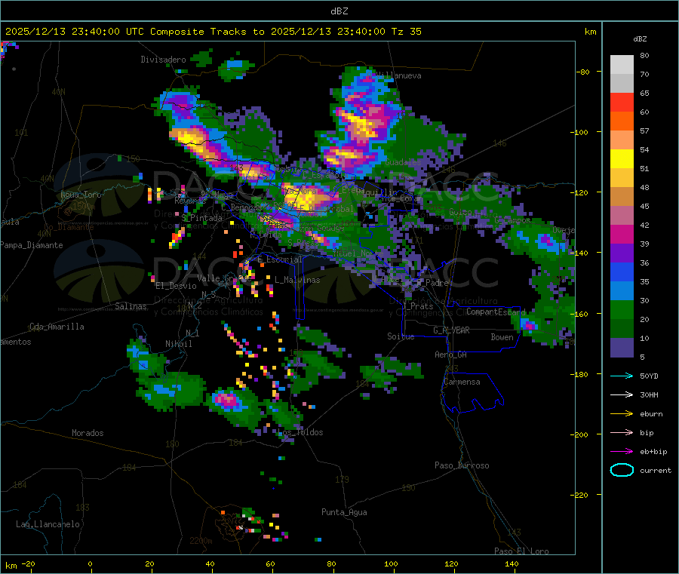The width and height of the screenshot is (679, 574).
Task: Click the 'Carmensa' map label
Action: coord(462,382)
